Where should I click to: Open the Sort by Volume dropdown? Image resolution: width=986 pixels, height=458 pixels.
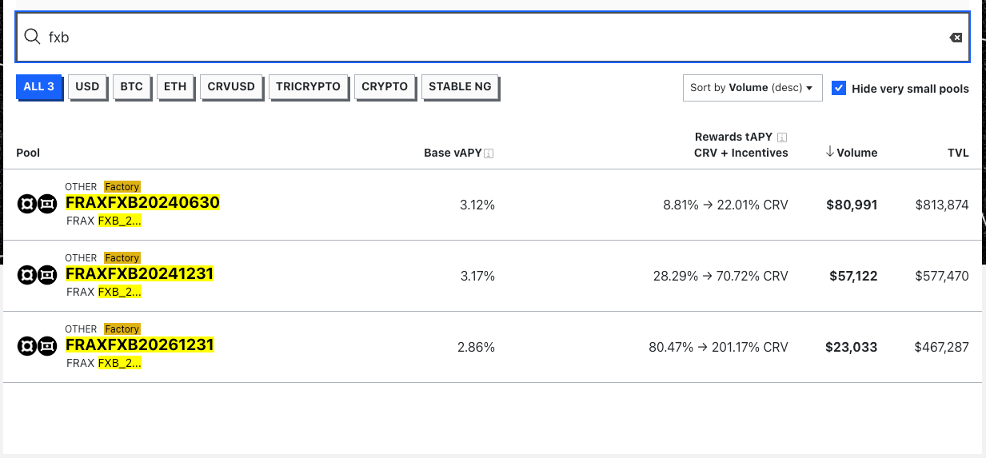(x=752, y=88)
